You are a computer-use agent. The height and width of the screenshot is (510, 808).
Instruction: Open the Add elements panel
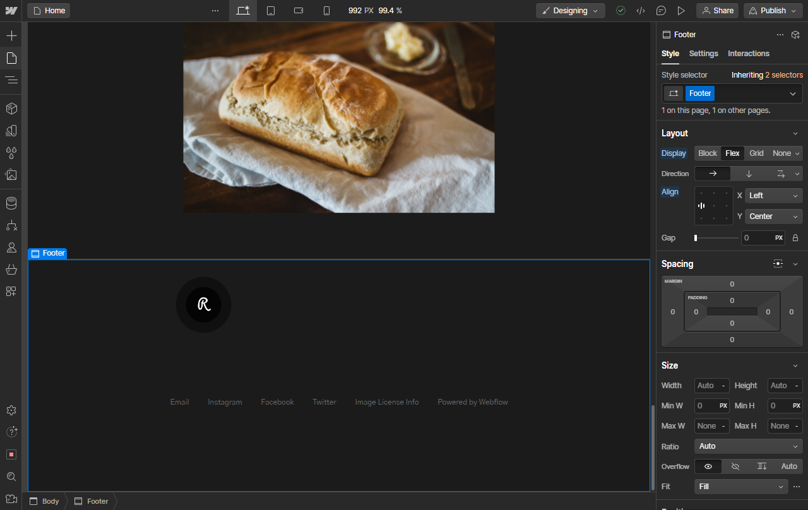pyautogui.click(x=11, y=35)
